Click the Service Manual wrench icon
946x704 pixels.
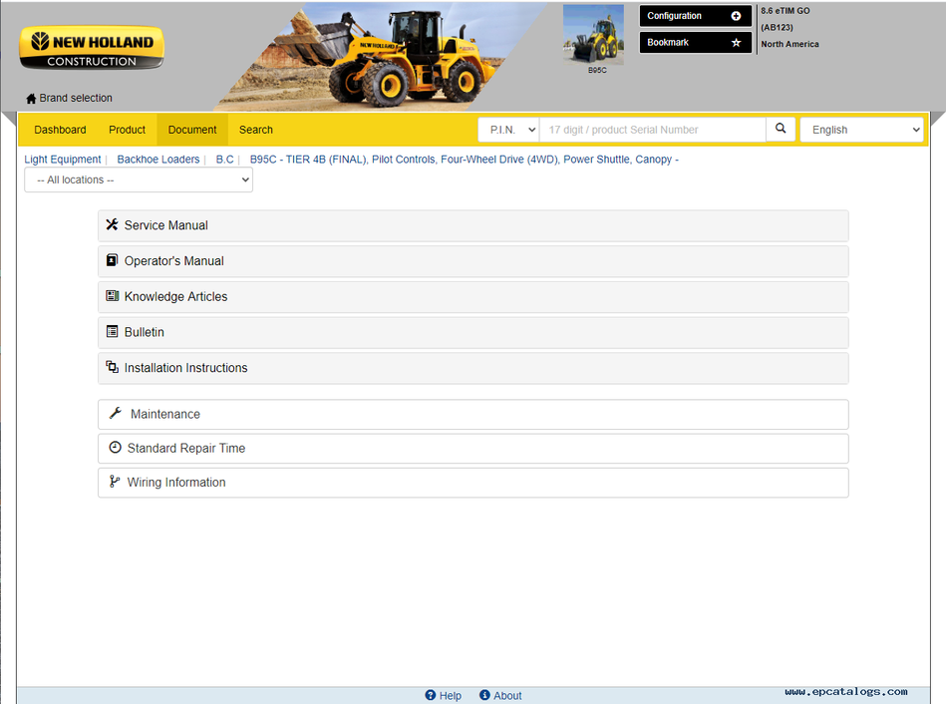point(113,225)
